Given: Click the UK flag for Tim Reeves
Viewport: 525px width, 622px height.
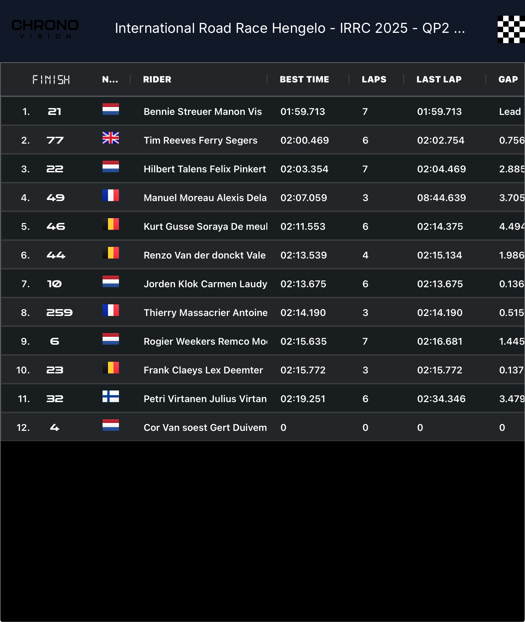Looking at the screenshot, I should 111,138.
